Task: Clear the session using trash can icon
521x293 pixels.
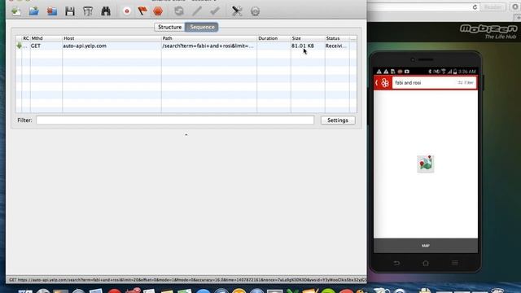Action: (88, 11)
